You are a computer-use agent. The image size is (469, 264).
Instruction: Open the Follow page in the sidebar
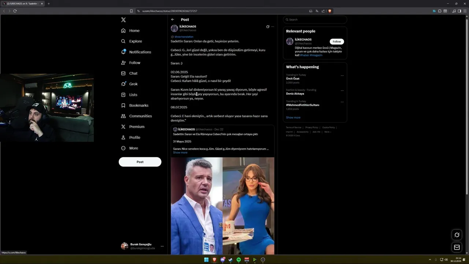click(x=130, y=63)
